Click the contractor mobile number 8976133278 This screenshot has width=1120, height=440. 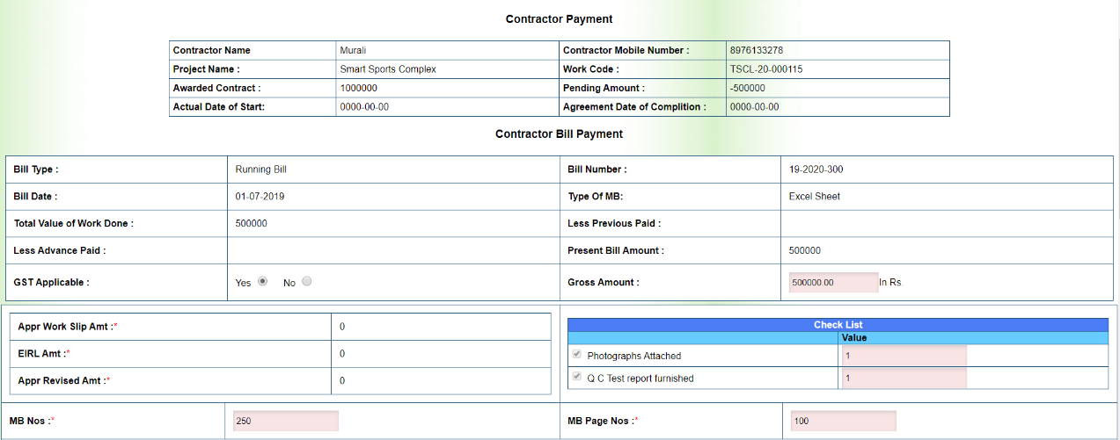point(757,51)
